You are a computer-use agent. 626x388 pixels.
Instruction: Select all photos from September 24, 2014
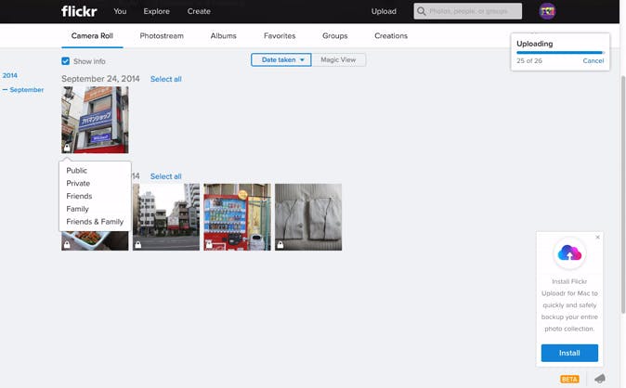165,79
